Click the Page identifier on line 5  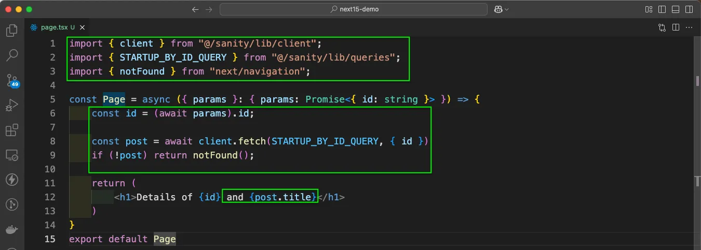coord(114,99)
